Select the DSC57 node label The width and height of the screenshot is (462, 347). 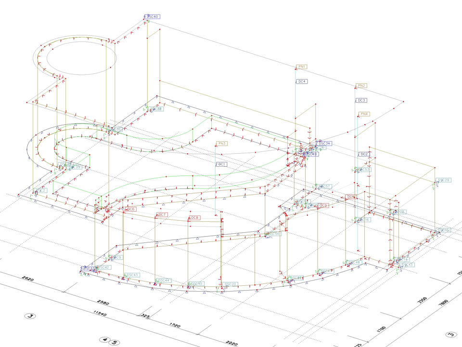click(324, 187)
